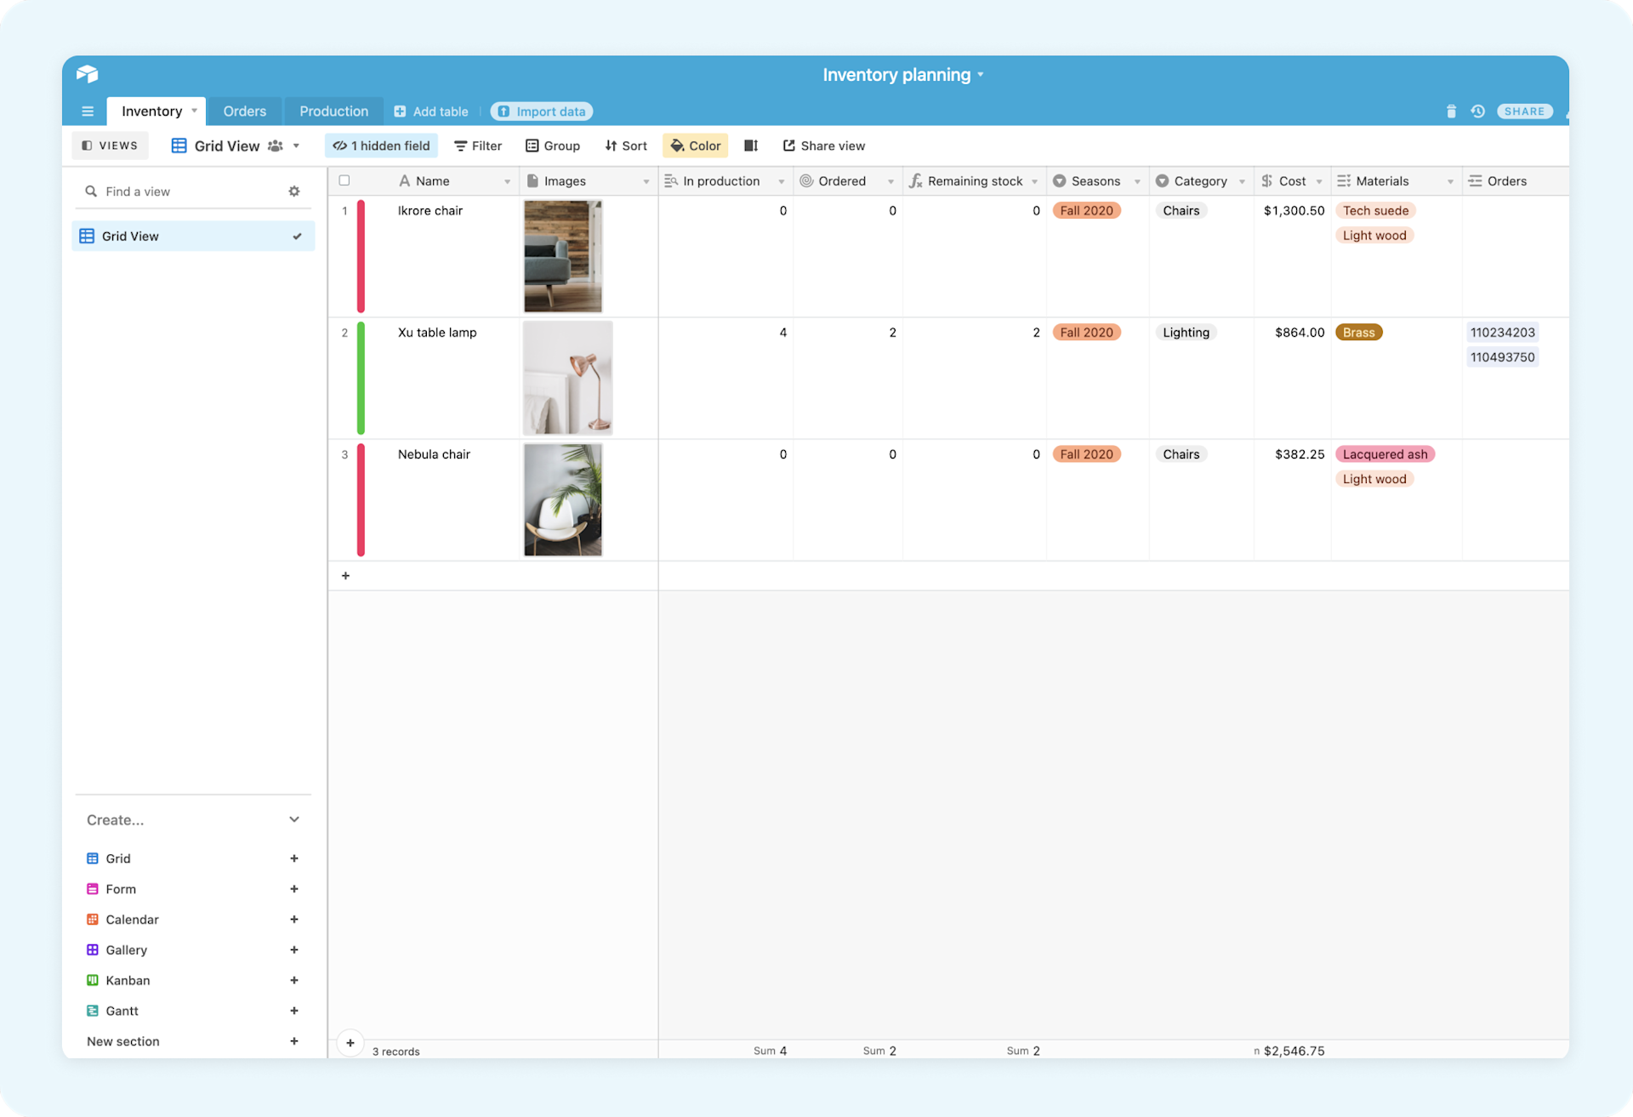Toggle row height with the row height icon

pyautogui.click(x=750, y=145)
